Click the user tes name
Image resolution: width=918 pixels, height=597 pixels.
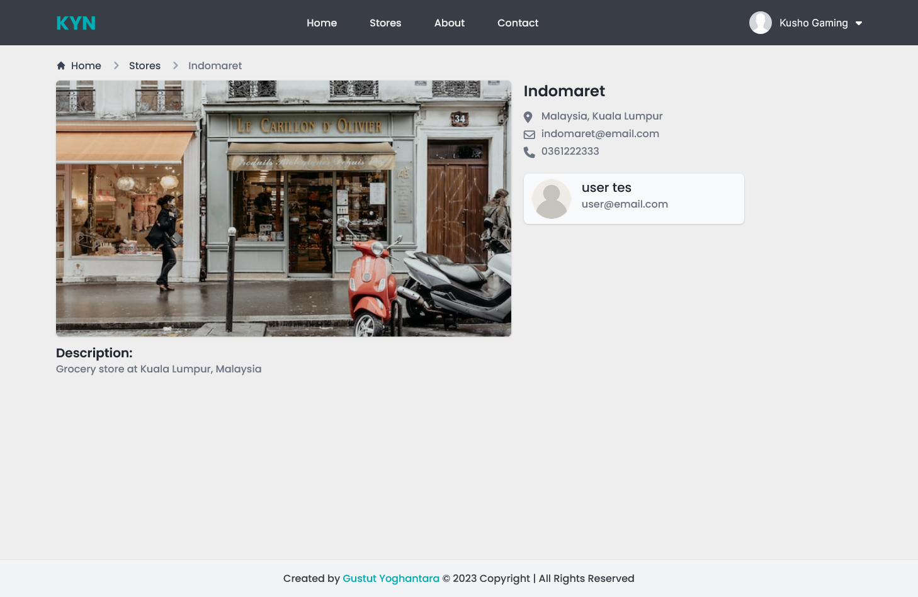pyautogui.click(x=606, y=187)
